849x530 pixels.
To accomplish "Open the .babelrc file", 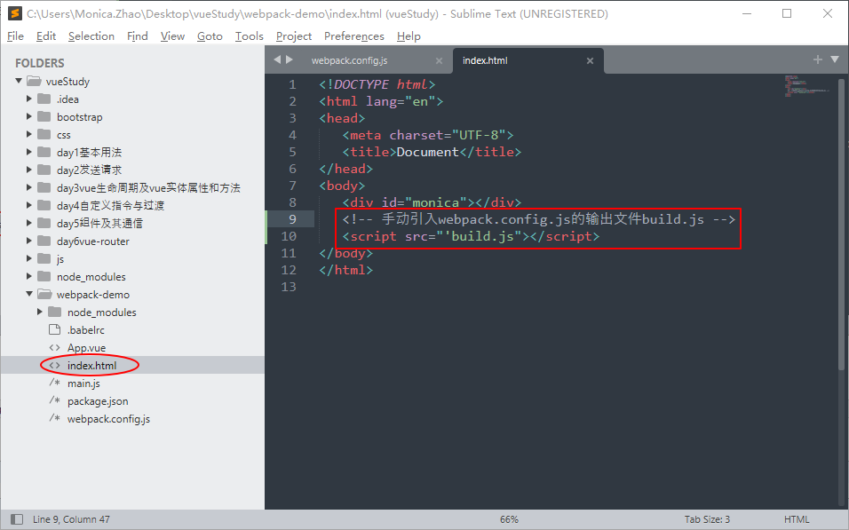I will (x=85, y=329).
